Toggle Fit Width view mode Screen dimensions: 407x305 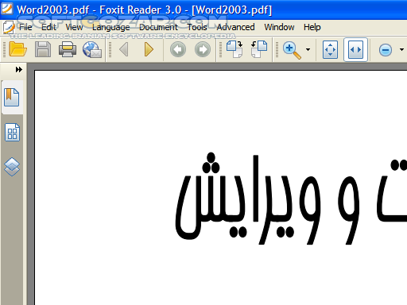(355, 49)
